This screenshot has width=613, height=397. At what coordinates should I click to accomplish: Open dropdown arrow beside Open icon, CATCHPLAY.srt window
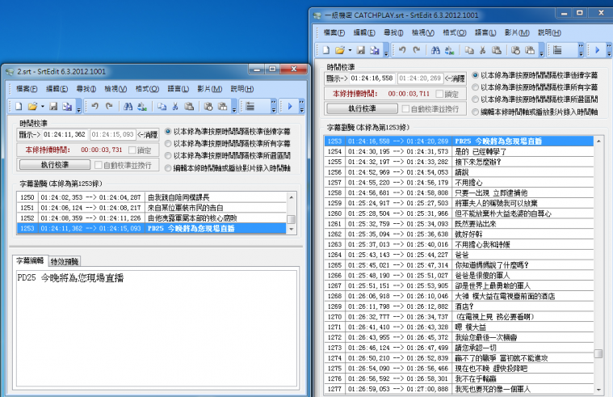[x=350, y=50]
